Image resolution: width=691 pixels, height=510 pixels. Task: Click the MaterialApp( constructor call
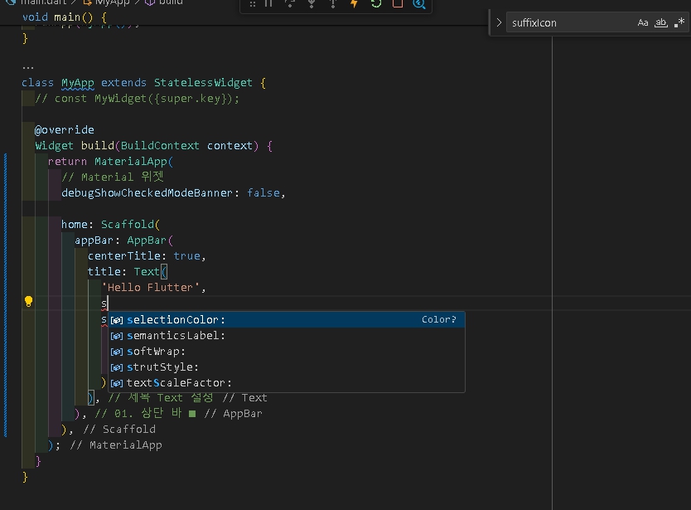tap(134, 162)
